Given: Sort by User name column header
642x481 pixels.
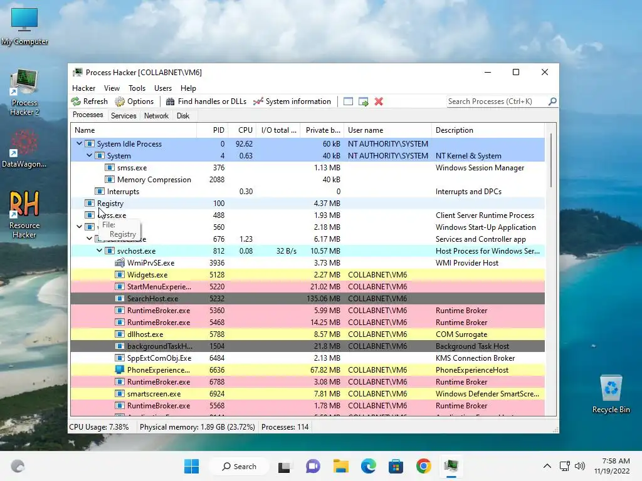Looking at the screenshot, I should point(387,130).
